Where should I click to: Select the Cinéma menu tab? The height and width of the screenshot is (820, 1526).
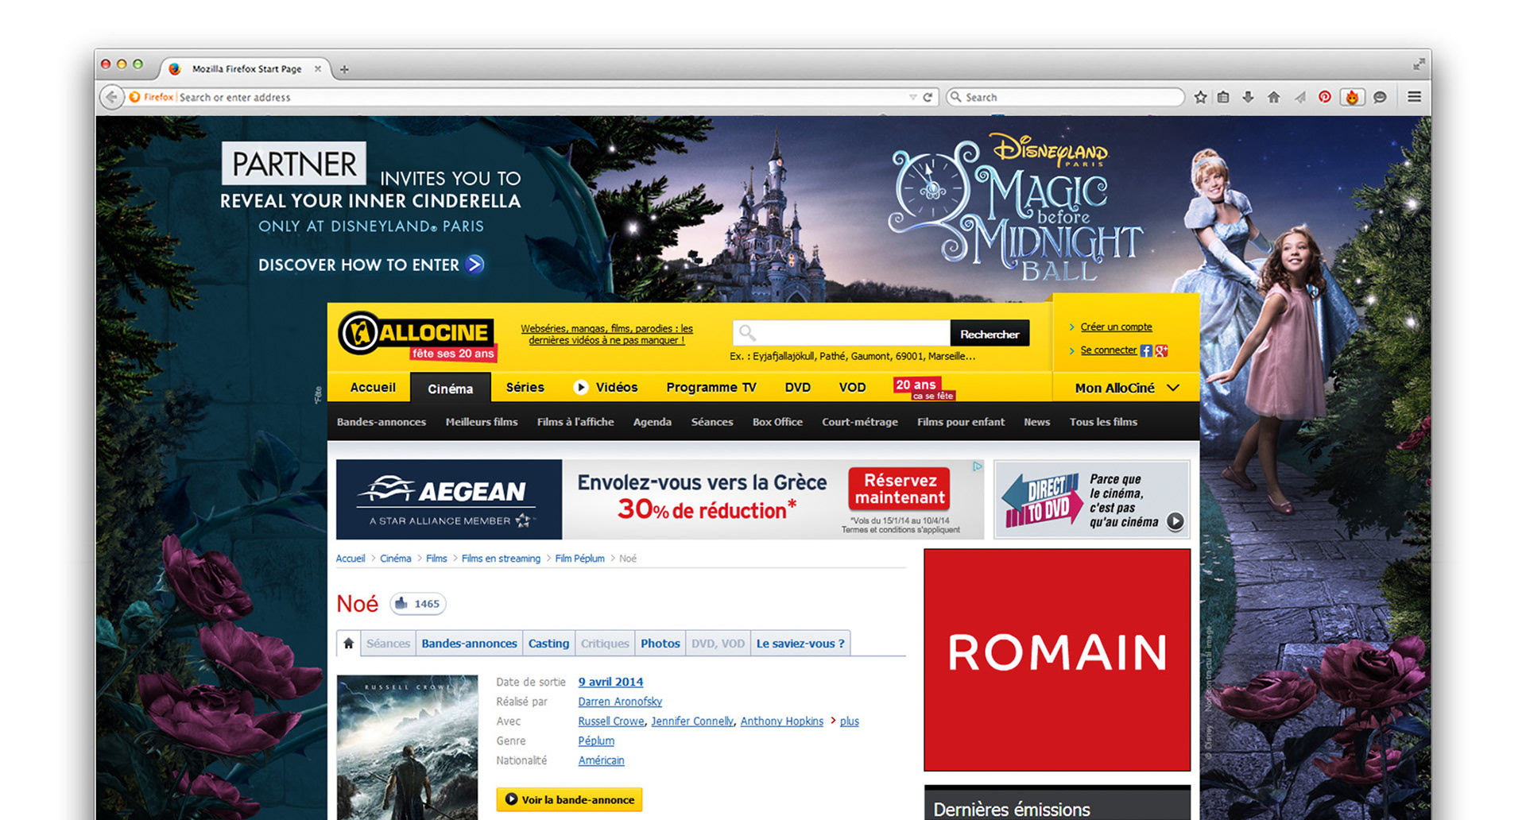coord(450,389)
